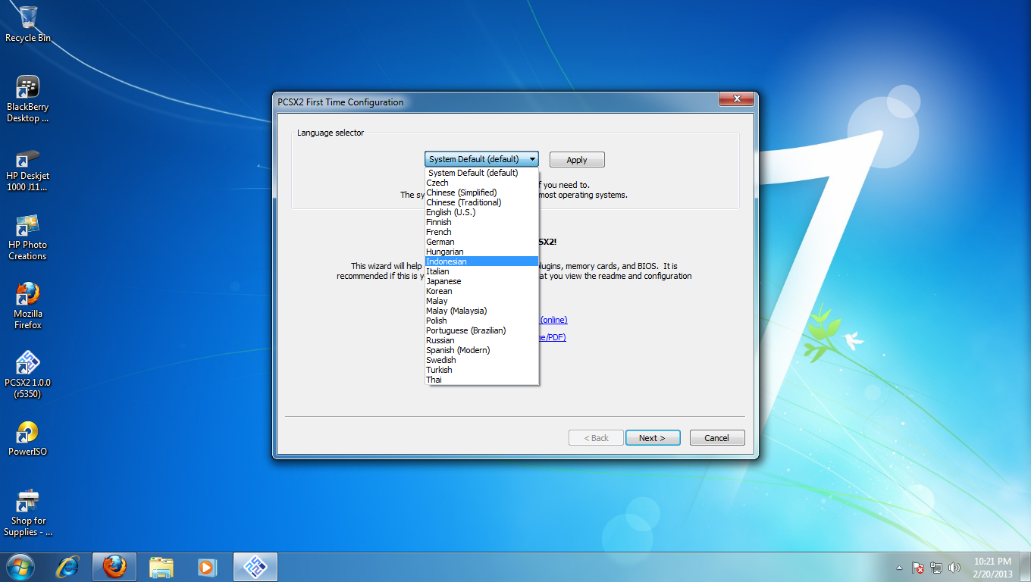Viewport: 1031px width, 582px height.
Task: Select the HP Photo Creations icon
Action: pos(28,237)
